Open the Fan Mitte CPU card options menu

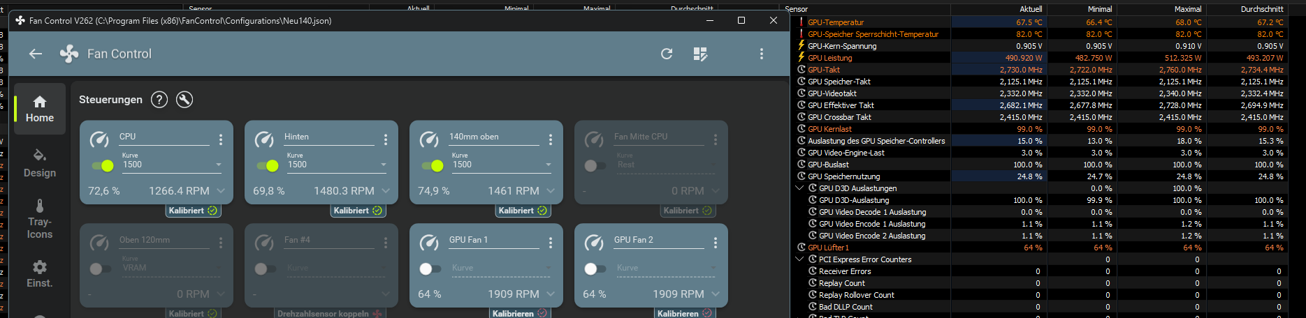716,139
